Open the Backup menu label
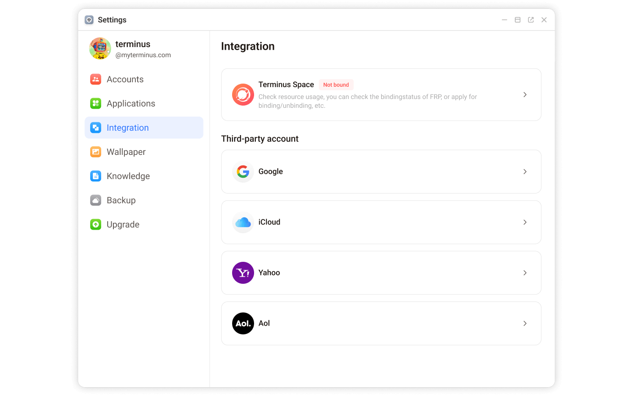The width and height of the screenshot is (633, 396). pyautogui.click(x=121, y=201)
